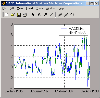This screenshot has width=100, height=98.
Task: Enable the Rotate 3D tool
Action: tap(72, 15)
